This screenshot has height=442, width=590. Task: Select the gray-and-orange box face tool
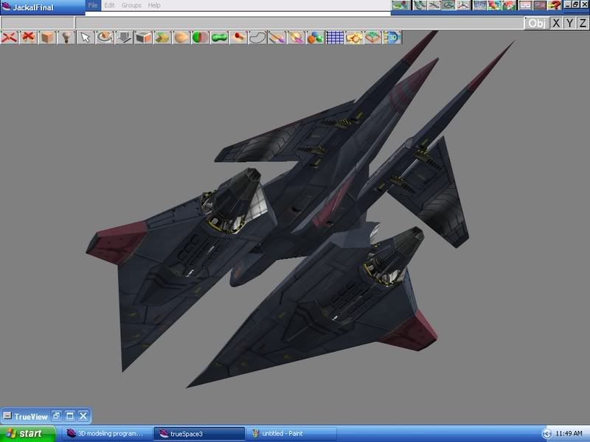point(143,38)
